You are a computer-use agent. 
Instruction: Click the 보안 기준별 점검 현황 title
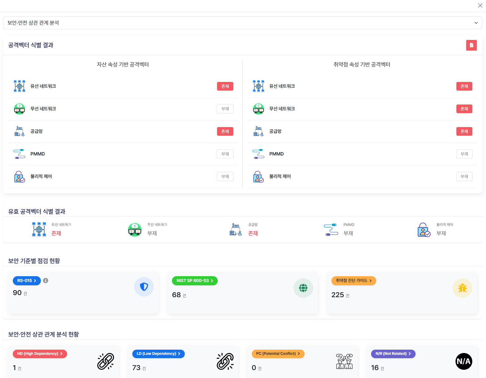click(x=34, y=261)
